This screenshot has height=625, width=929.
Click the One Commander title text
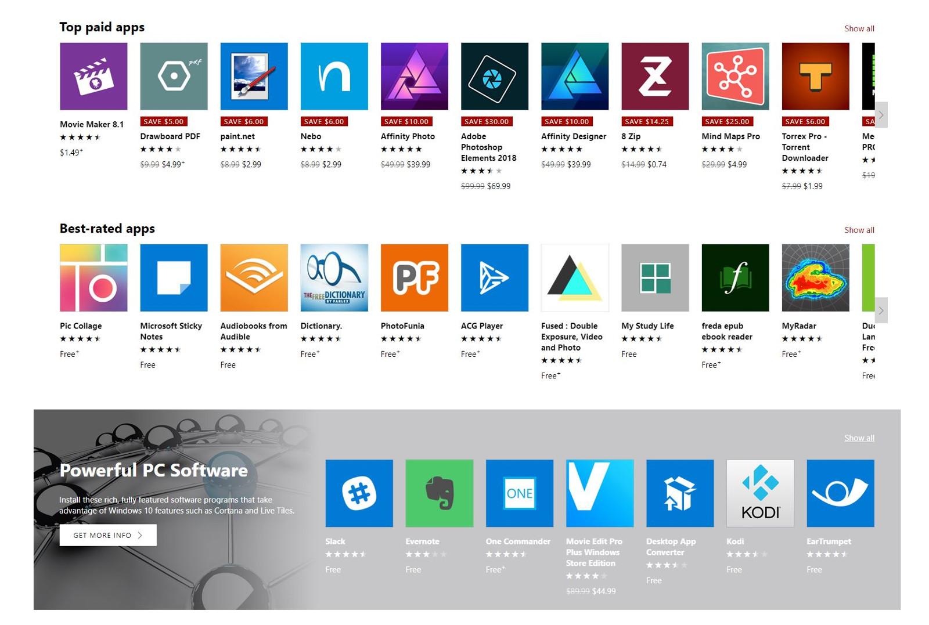tap(518, 541)
